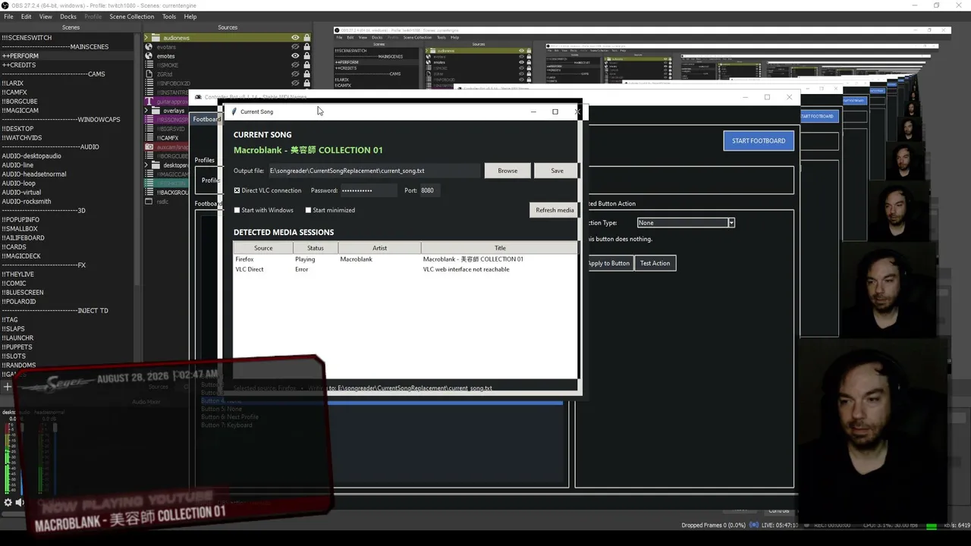The image size is (971, 546).
Task: Open the Scene Collection menu
Action: click(131, 17)
